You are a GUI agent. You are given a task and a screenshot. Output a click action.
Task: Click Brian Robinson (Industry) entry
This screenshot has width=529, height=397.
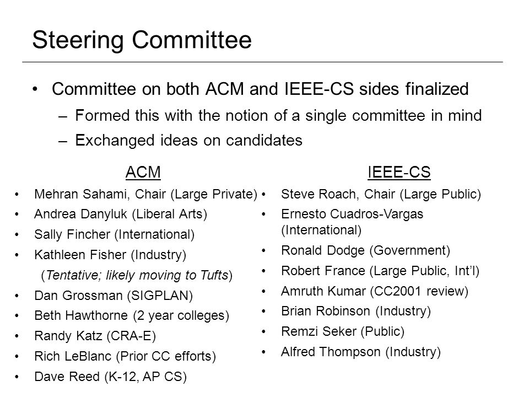[356, 311]
